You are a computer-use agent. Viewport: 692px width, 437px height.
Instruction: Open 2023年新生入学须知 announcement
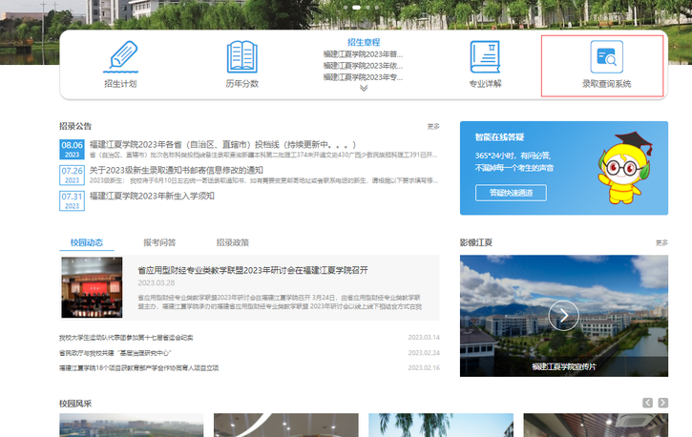click(x=152, y=197)
